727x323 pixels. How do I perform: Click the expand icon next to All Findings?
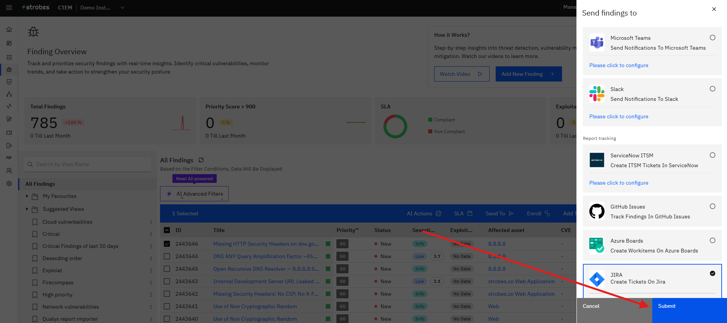click(x=201, y=160)
